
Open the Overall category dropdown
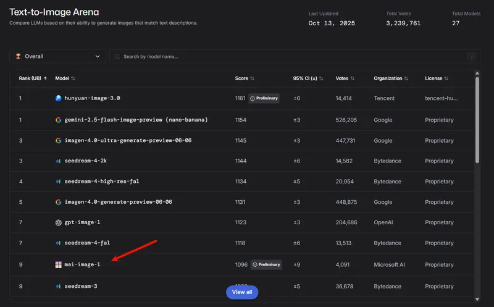tap(58, 56)
